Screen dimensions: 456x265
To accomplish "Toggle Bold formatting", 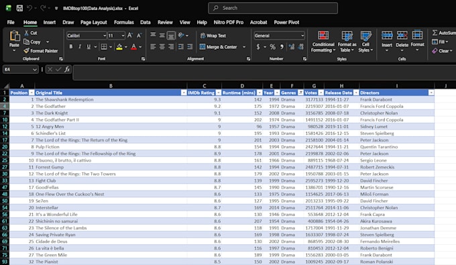I will tap(70, 46).
